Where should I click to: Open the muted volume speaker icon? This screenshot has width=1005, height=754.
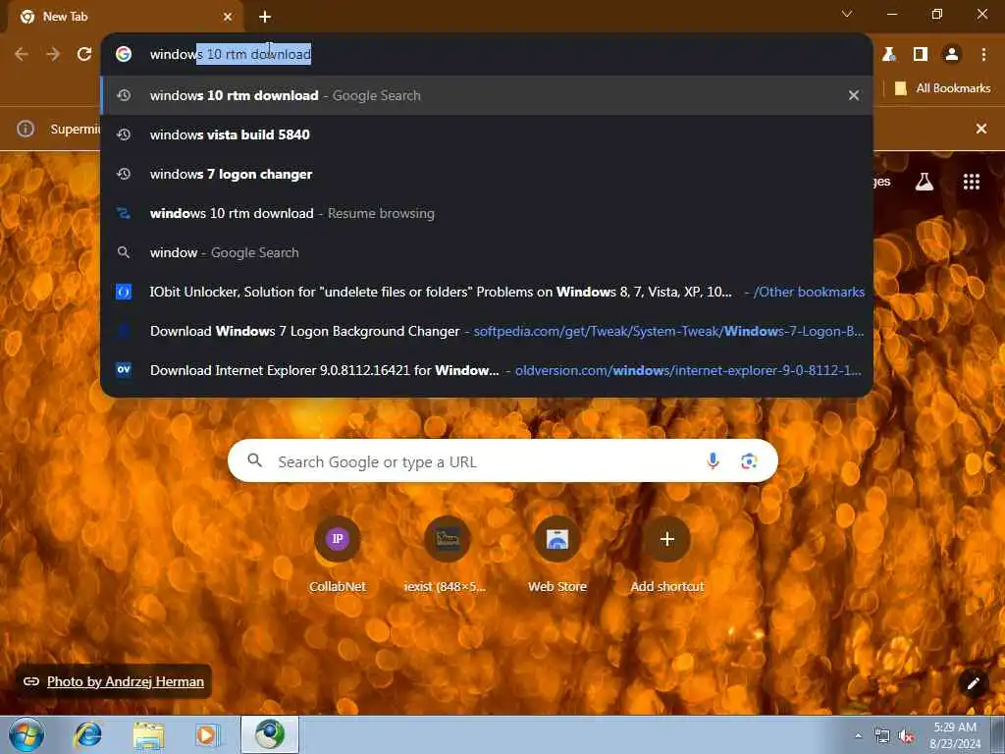pos(906,736)
